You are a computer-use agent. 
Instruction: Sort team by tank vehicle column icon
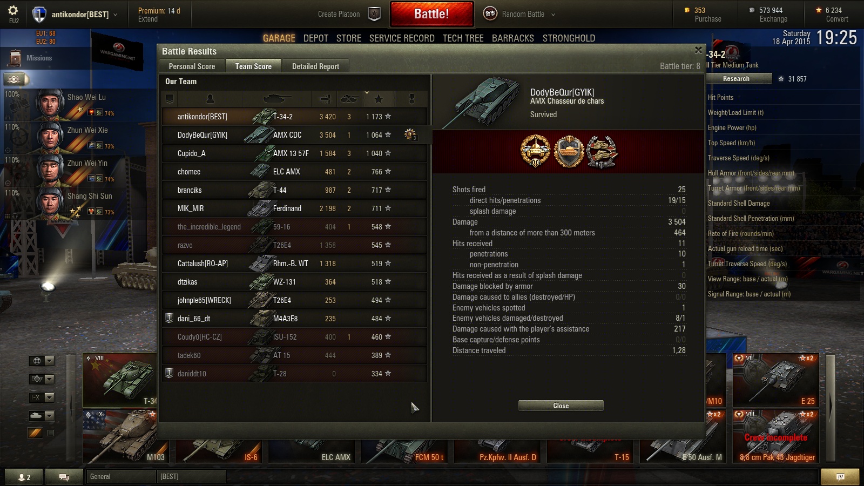coord(277,99)
